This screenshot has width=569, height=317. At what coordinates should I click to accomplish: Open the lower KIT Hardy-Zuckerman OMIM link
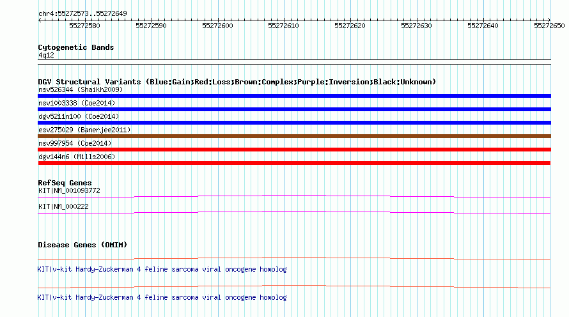pos(162,297)
